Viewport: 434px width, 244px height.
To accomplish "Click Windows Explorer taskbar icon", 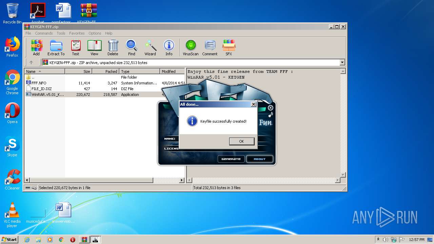I will click(38, 240).
